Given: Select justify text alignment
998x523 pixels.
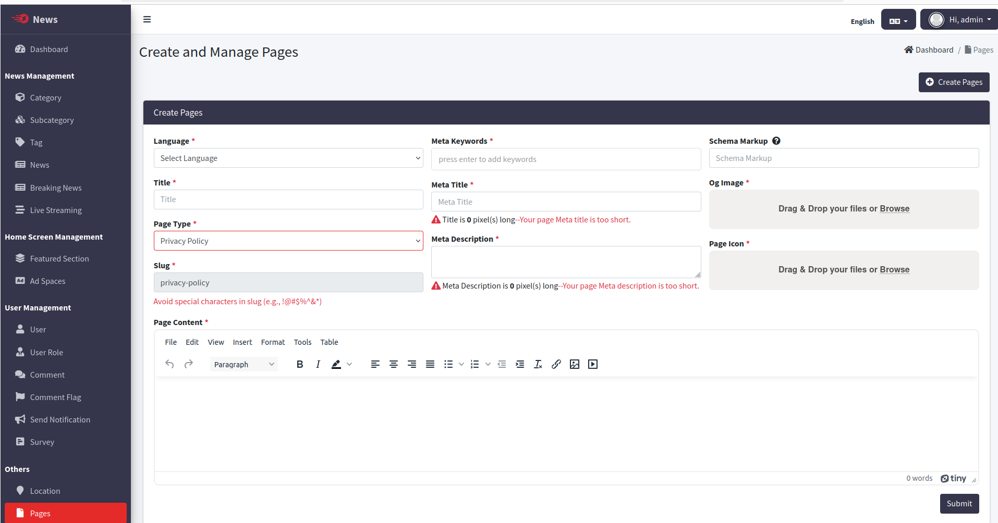Looking at the screenshot, I should click(430, 364).
